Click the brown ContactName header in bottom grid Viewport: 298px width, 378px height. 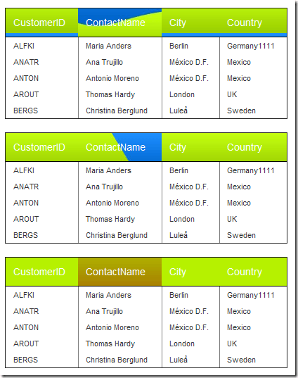(x=120, y=272)
